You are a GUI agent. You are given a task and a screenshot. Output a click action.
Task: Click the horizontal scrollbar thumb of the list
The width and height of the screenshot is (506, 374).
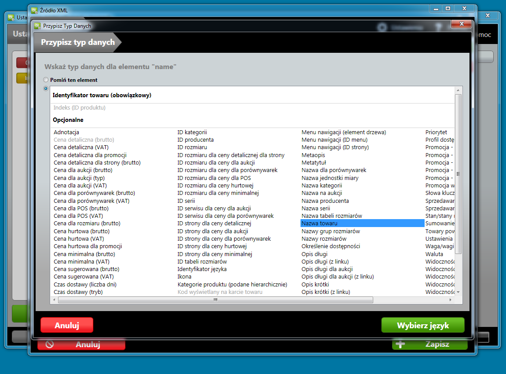(x=215, y=300)
